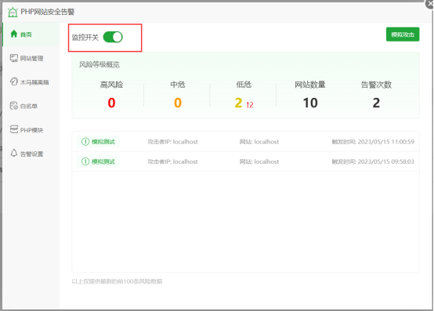Click the 告警设置 bell icon

[14, 154]
